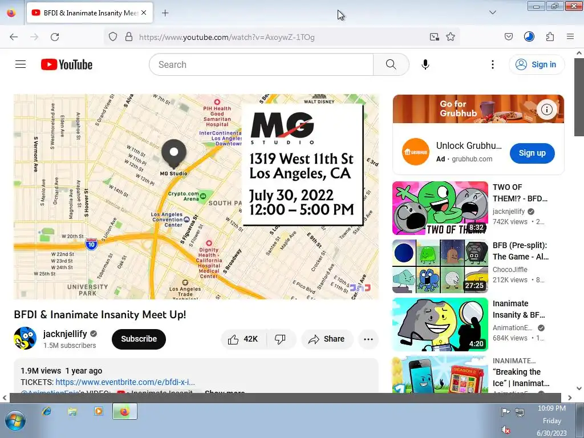The image size is (584, 438).
Task: Open BFB (Pre-split) video thumbnail
Action: click(440, 266)
